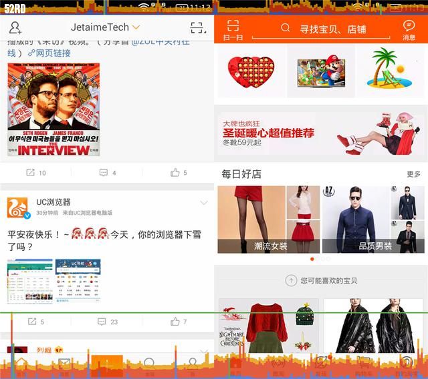Open the palm tree beach category
The image size is (428, 379).
391,72
